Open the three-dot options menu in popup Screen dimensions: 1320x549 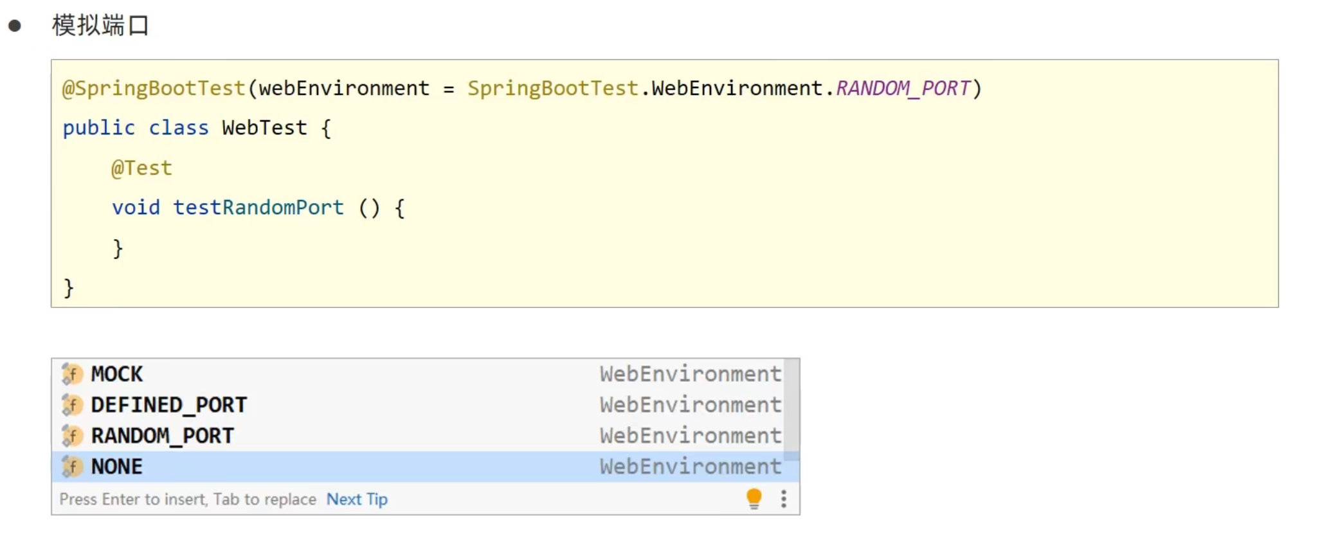784,499
